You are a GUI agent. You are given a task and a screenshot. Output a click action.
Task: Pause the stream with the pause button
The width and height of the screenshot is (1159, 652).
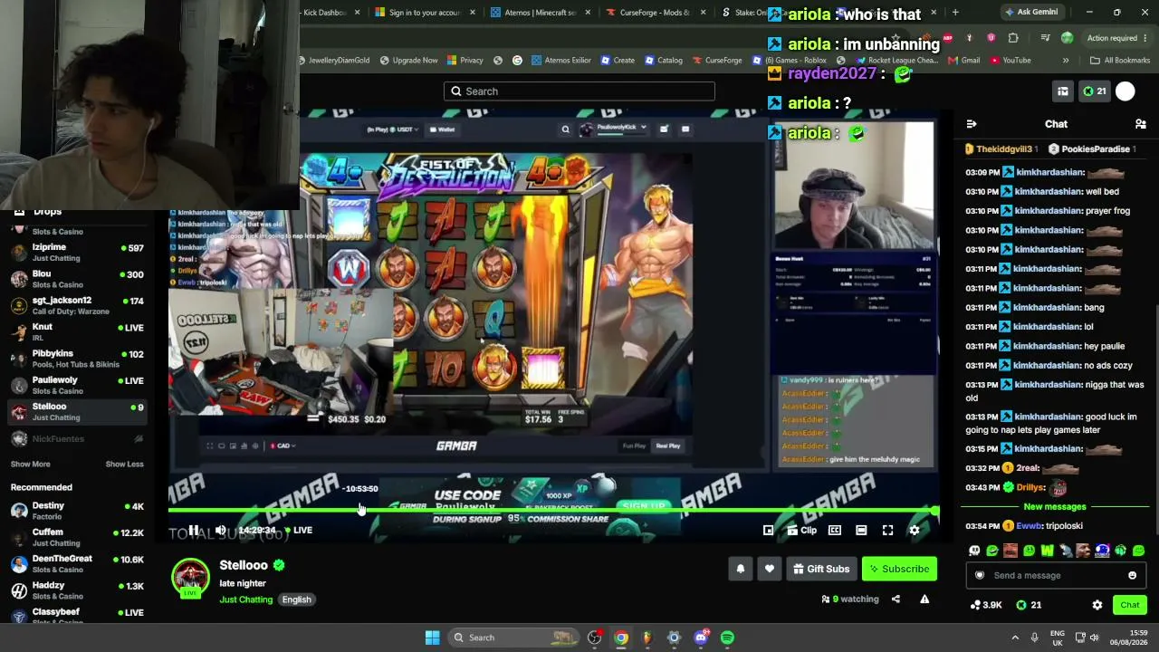coord(194,530)
